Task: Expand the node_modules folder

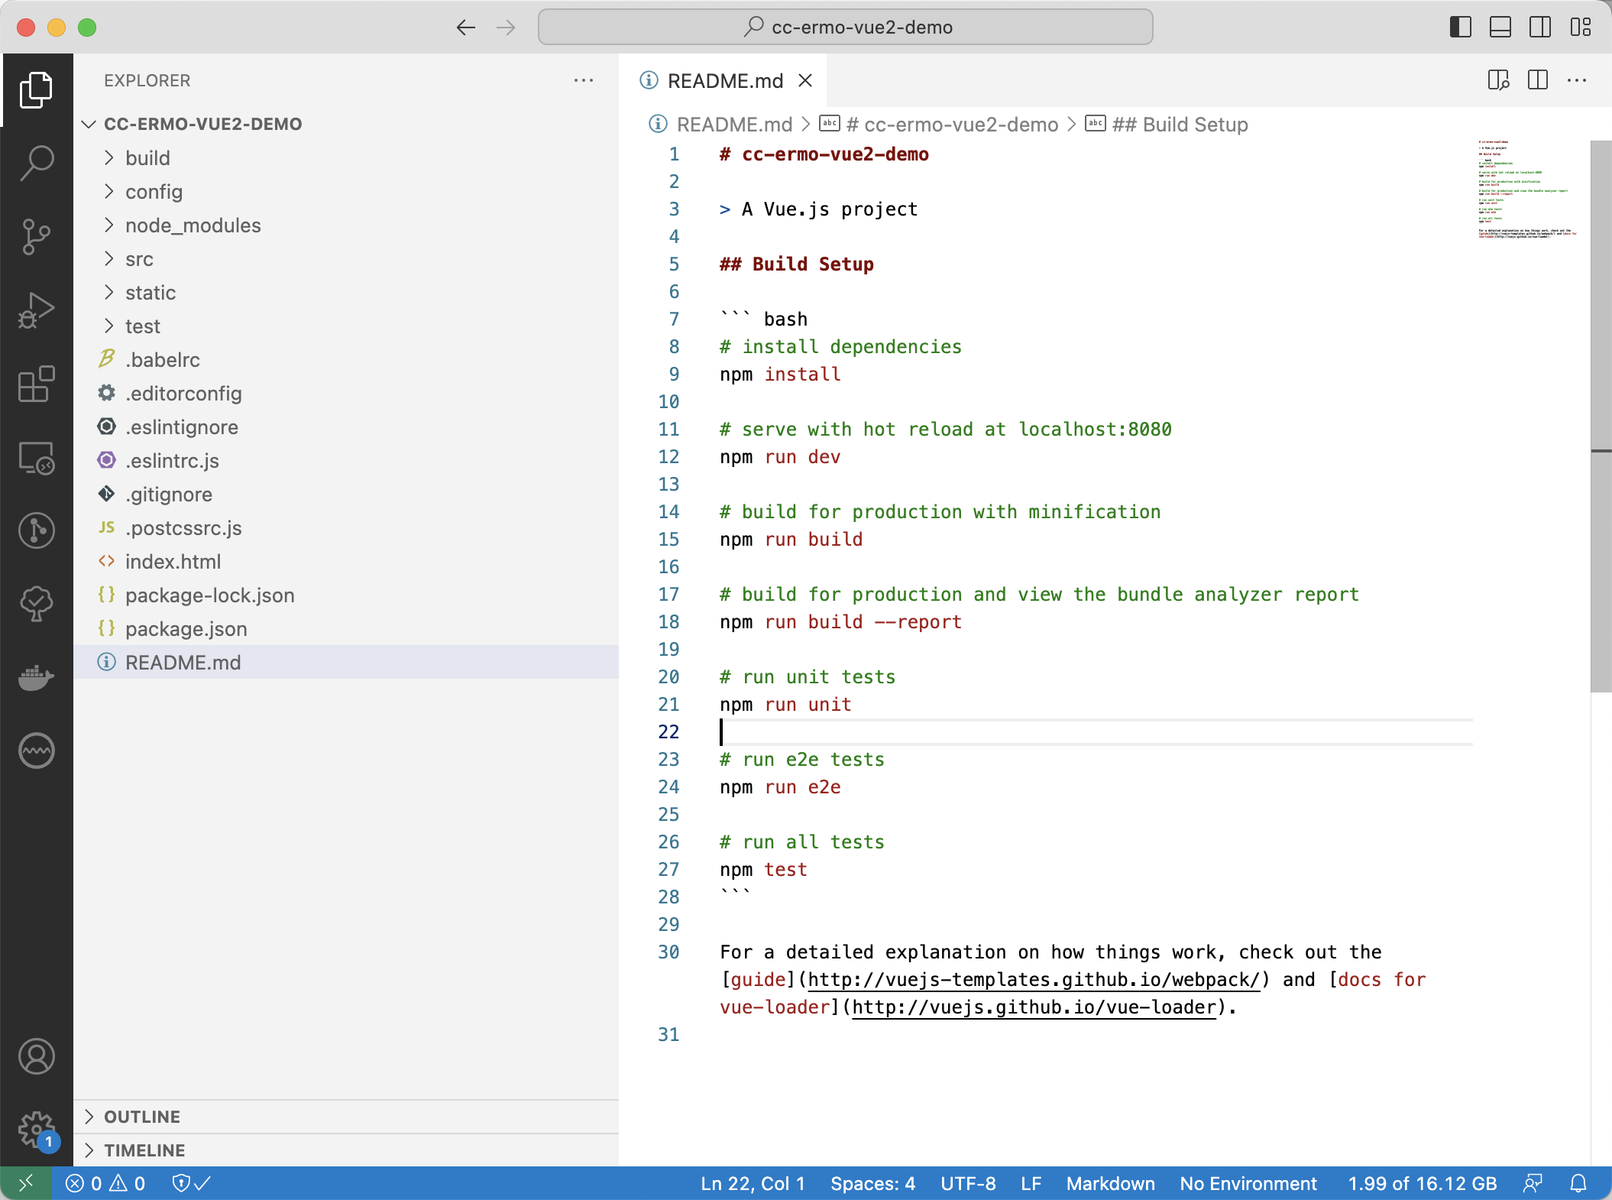Action: point(346,225)
